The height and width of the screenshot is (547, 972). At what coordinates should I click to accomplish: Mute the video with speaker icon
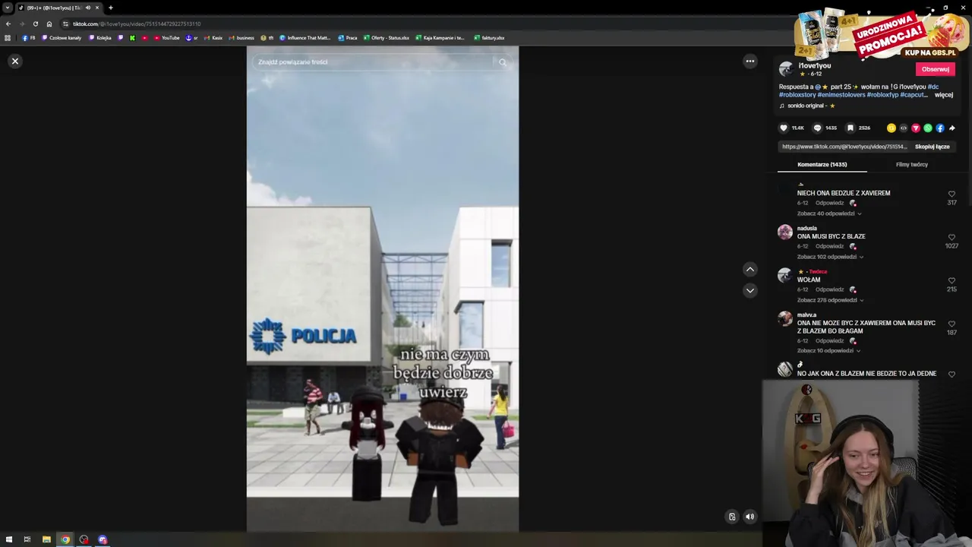pyautogui.click(x=750, y=517)
